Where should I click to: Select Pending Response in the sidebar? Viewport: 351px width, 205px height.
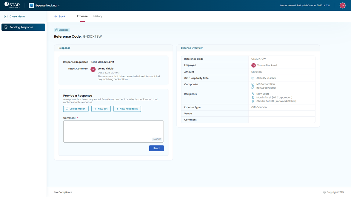pos(23,27)
